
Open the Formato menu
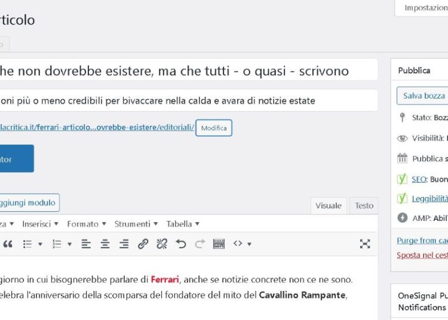[86, 224]
